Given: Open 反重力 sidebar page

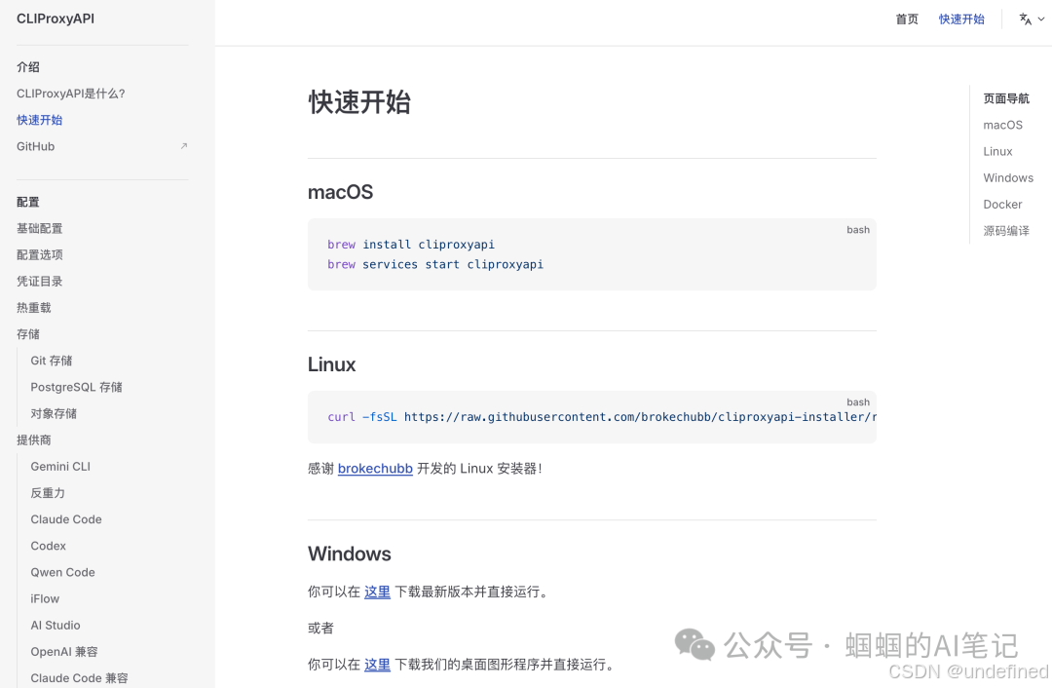Looking at the screenshot, I should click(48, 493).
